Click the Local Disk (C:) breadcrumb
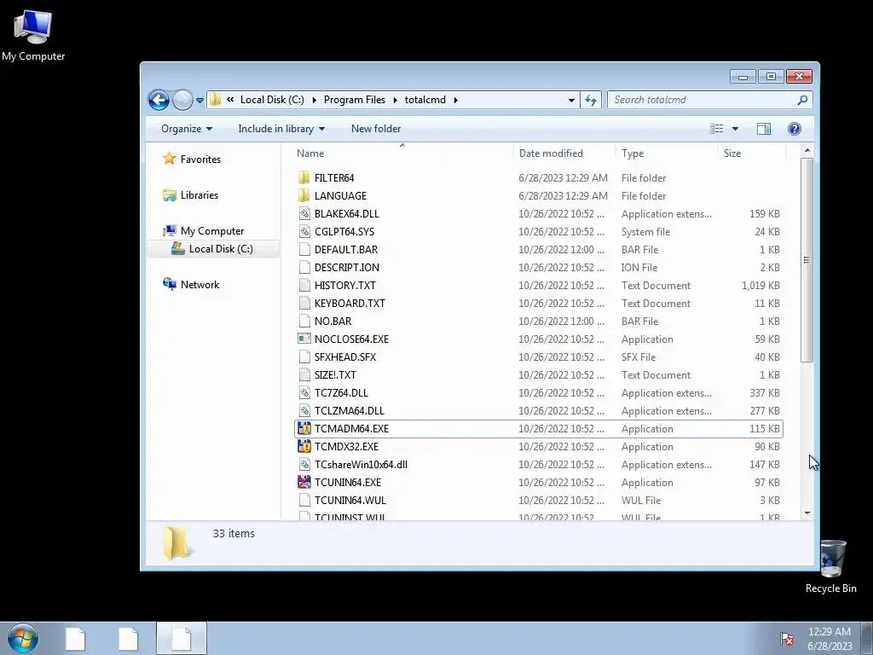Screen dimensions: 873x655 pyautogui.click(x=272, y=101)
